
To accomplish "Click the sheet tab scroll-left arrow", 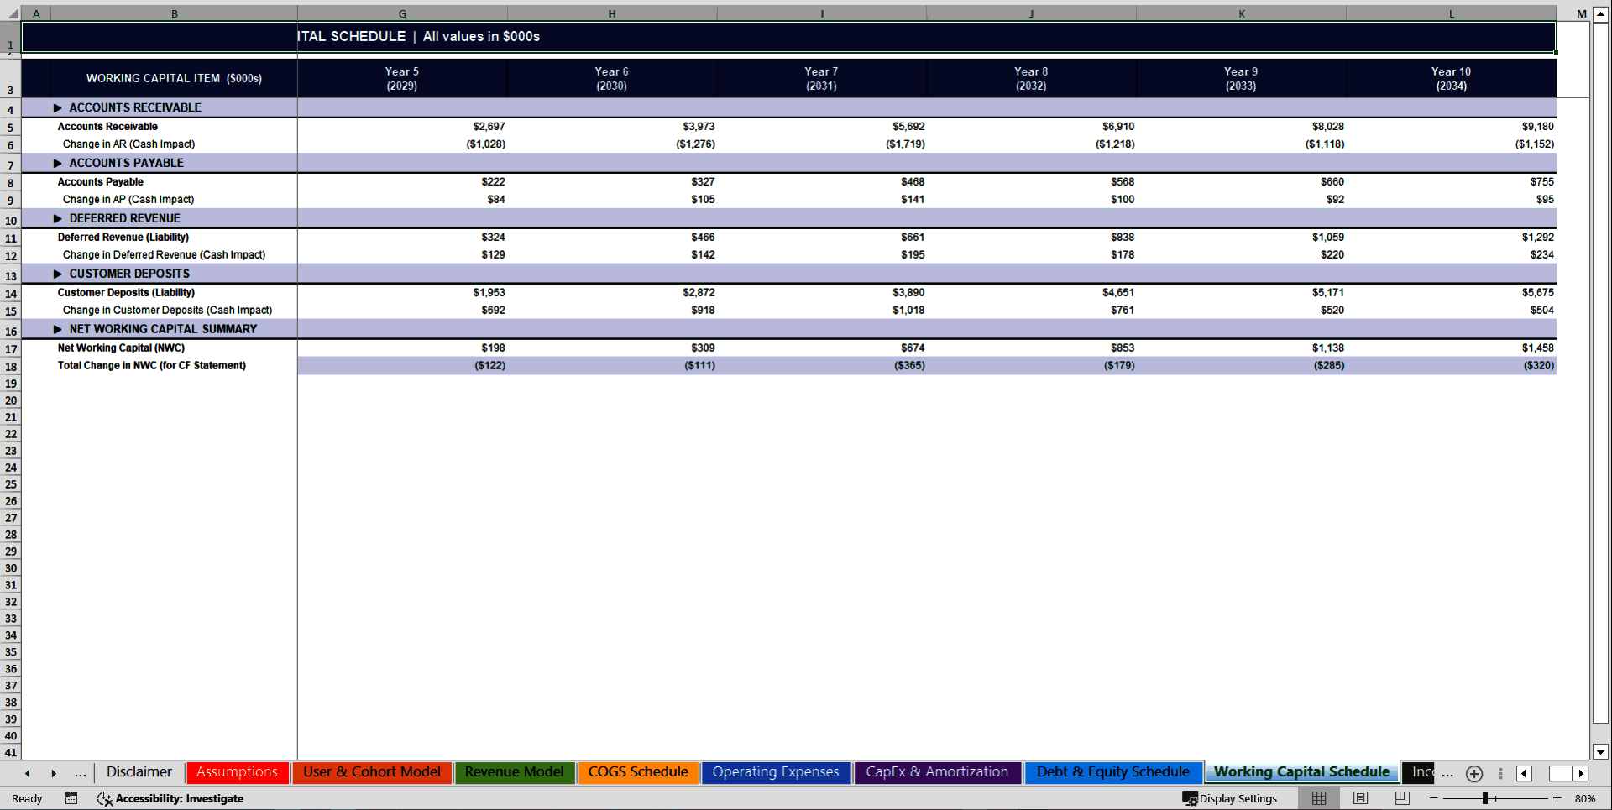I will click(x=27, y=773).
